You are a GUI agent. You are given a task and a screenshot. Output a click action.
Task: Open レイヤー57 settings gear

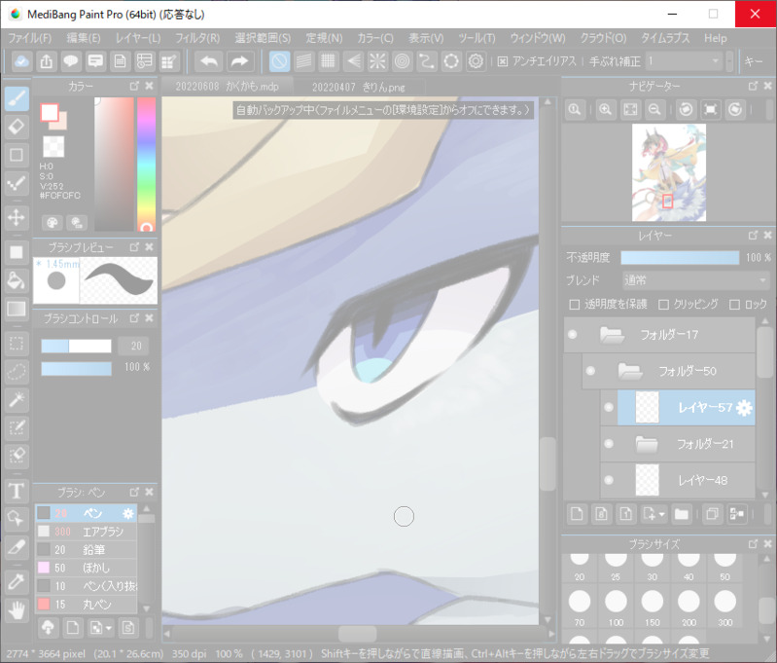[743, 407]
